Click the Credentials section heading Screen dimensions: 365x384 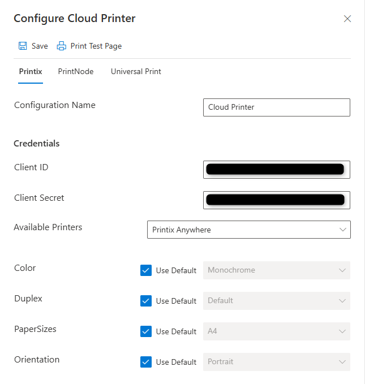click(x=37, y=144)
